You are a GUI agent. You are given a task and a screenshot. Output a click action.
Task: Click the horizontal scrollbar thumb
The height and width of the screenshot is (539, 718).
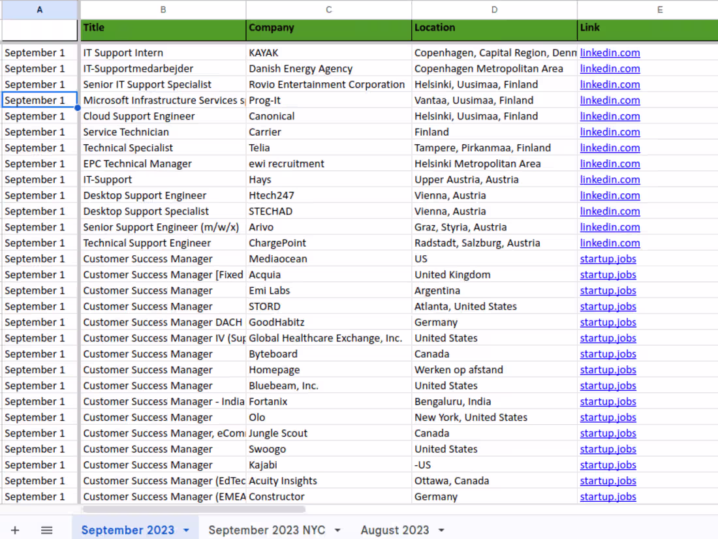pos(194,509)
